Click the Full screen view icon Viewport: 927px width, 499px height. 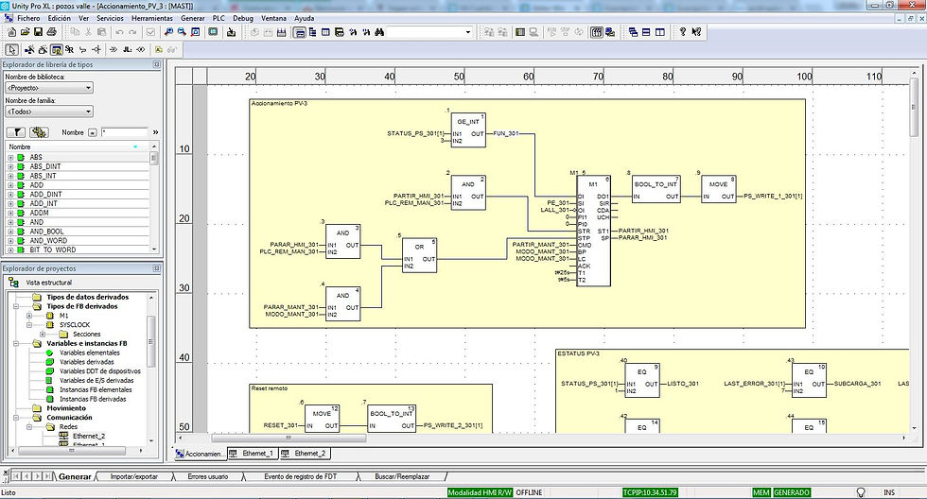(214, 32)
